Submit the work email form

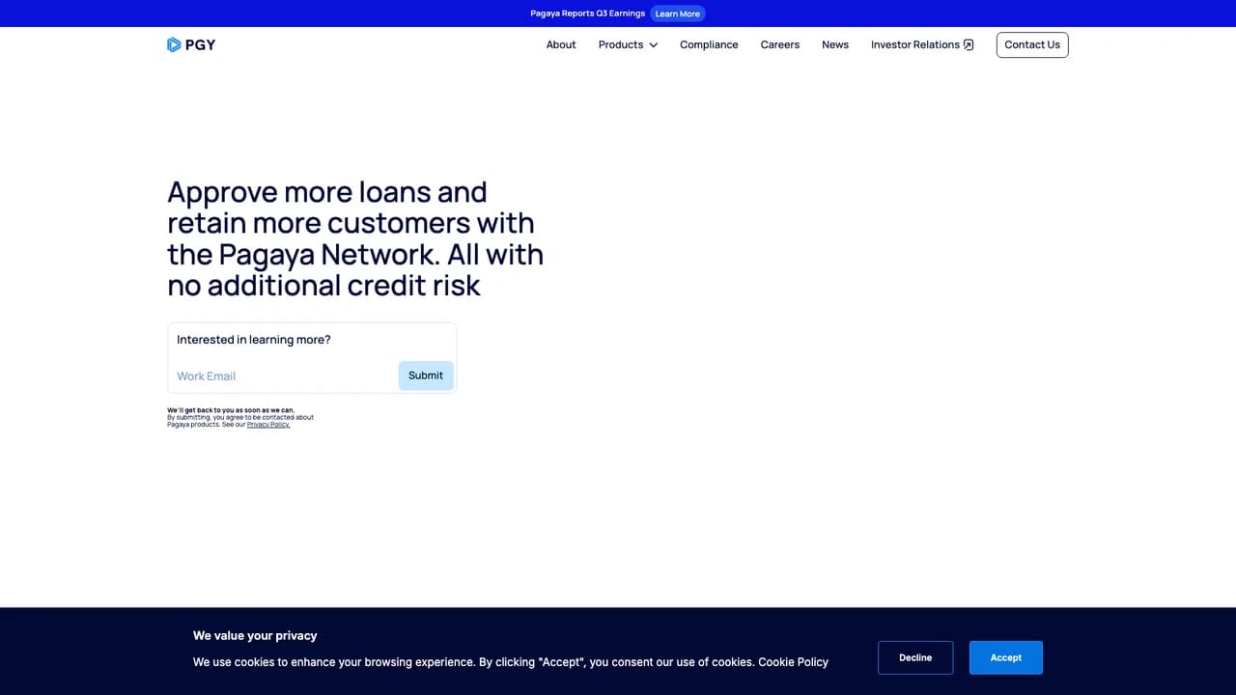click(x=426, y=375)
